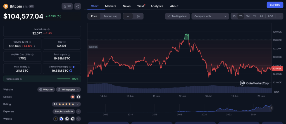The height and width of the screenshot is (124, 286).
Task: Toggle chart to Market cap view
Action: tap(111, 16)
